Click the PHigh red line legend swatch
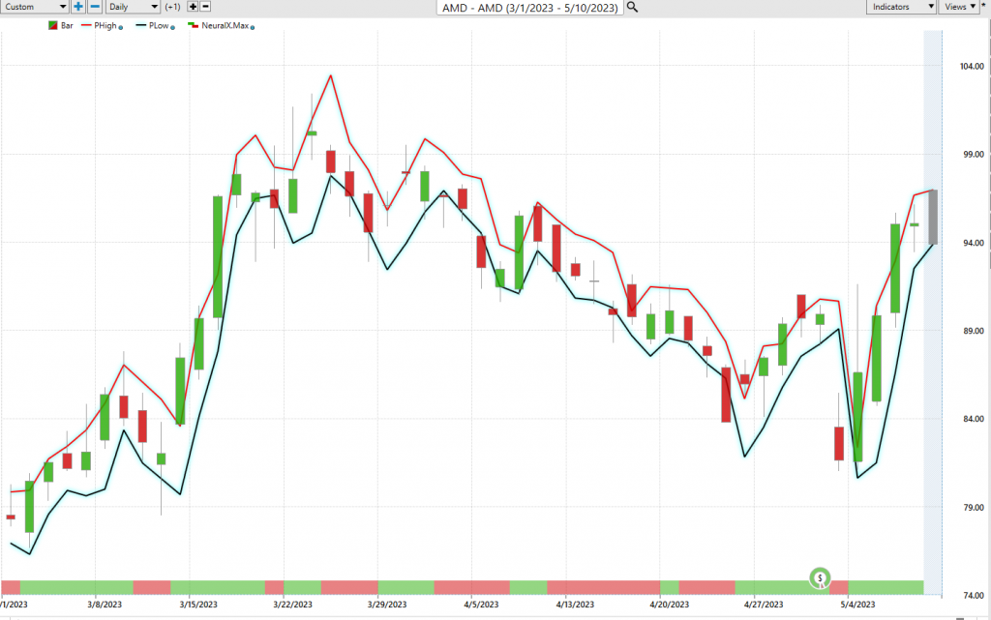This screenshot has width=991, height=620. 86,26
